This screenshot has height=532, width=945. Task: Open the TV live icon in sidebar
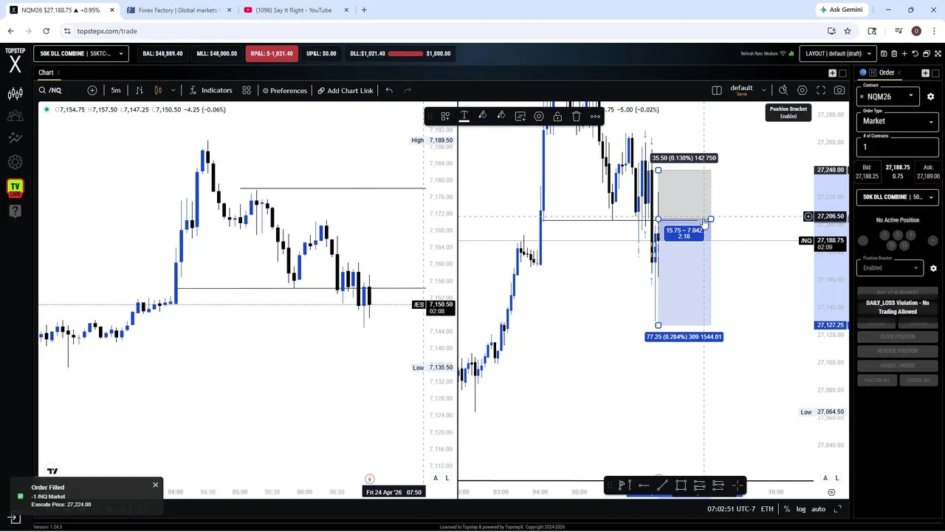15,188
